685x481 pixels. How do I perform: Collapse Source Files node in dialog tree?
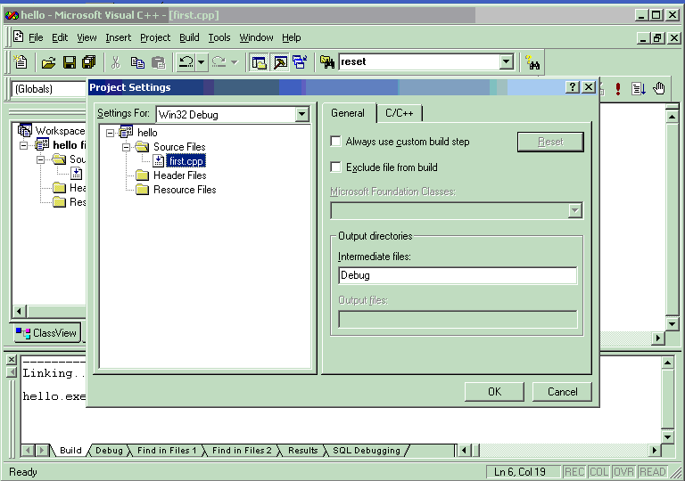(x=127, y=147)
